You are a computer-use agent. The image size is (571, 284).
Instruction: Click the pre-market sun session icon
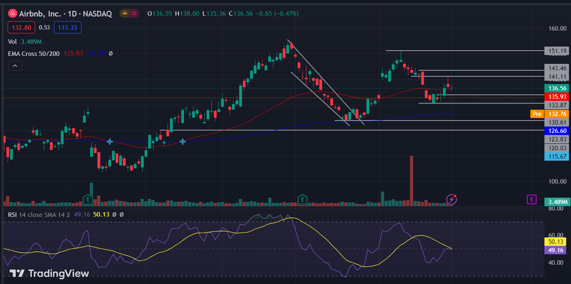pos(125,13)
